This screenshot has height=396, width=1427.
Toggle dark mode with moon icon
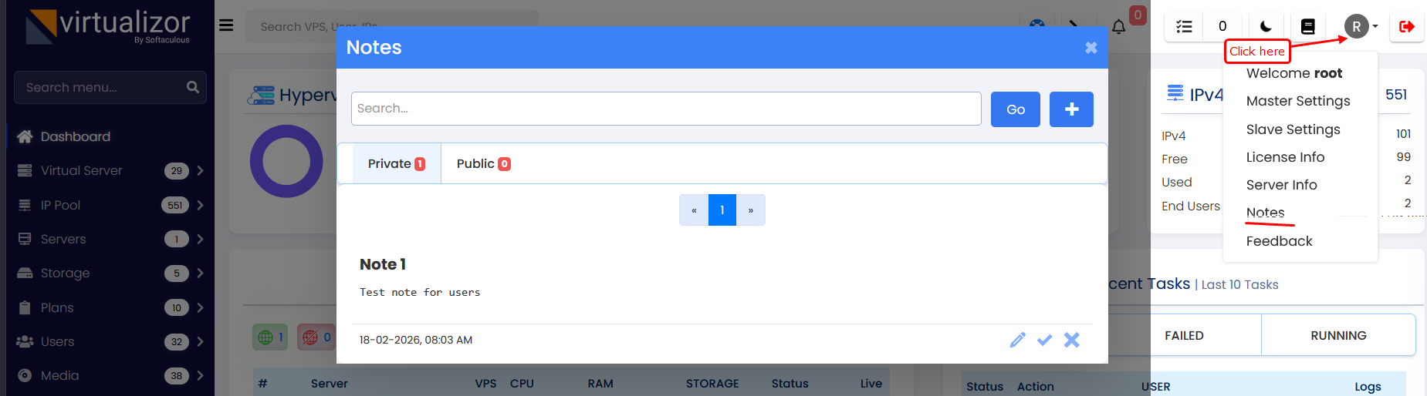[x=1266, y=27]
